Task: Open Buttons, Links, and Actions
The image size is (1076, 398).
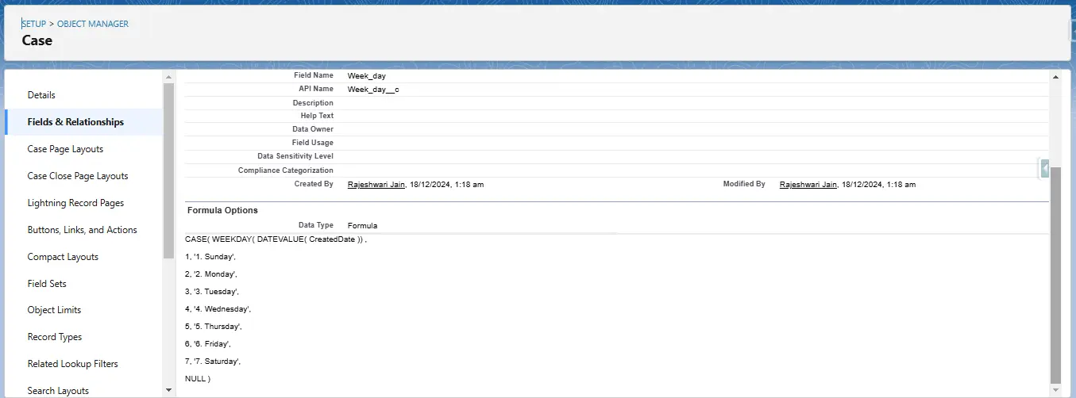Action: (x=82, y=230)
